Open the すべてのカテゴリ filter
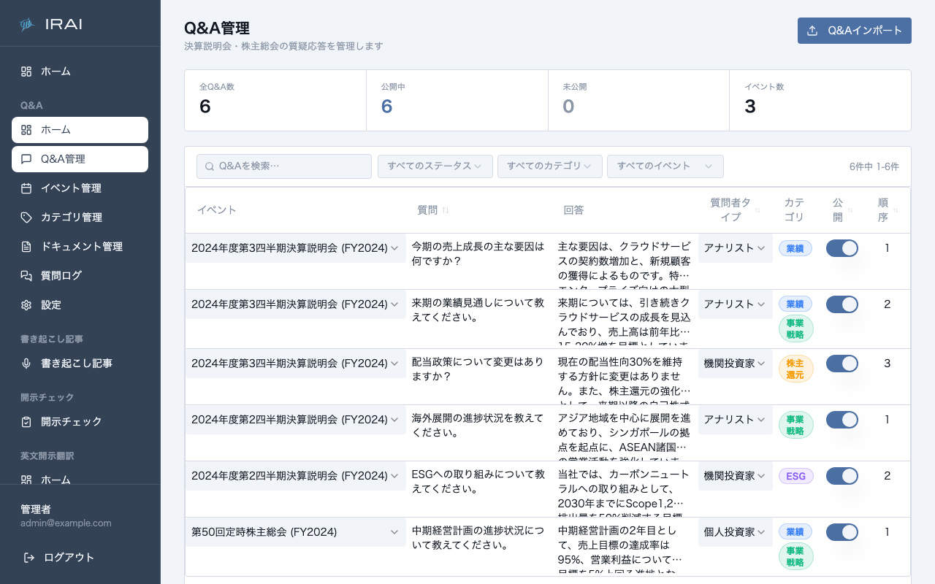This screenshot has width=935, height=584. pyautogui.click(x=549, y=166)
